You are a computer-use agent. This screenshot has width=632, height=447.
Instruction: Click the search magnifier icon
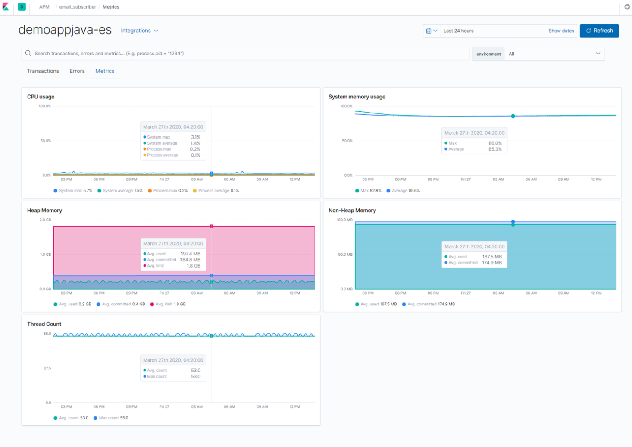(x=28, y=53)
